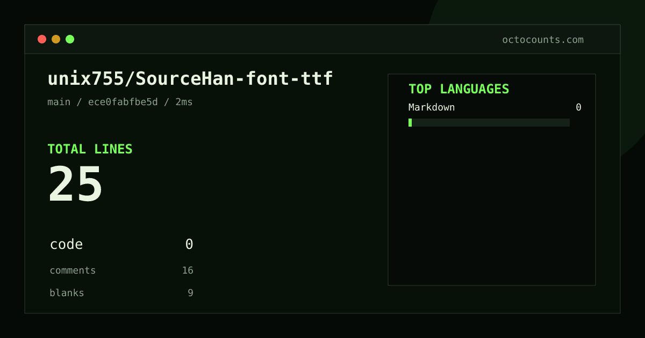This screenshot has height=338, width=645.
Task: Click the 'main / ece0fabfbe5d / 2ms' subtitle
Action: pos(120,102)
